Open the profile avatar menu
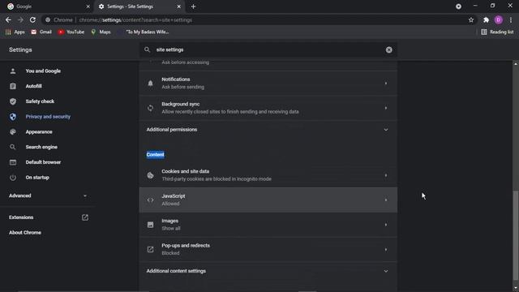Screen dimensions: 519x292 tap(499, 19)
